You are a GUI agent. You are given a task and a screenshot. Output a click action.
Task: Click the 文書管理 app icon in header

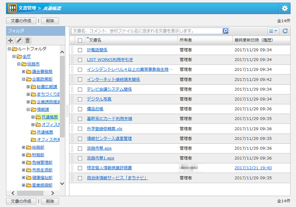[12, 8]
